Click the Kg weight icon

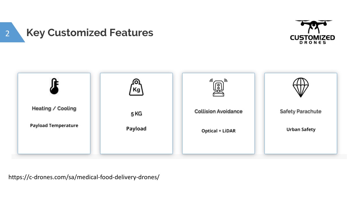136,87
